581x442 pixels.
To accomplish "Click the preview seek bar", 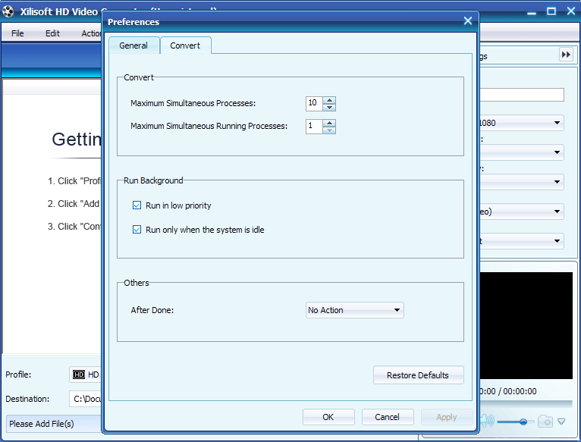I will click(x=526, y=403).
